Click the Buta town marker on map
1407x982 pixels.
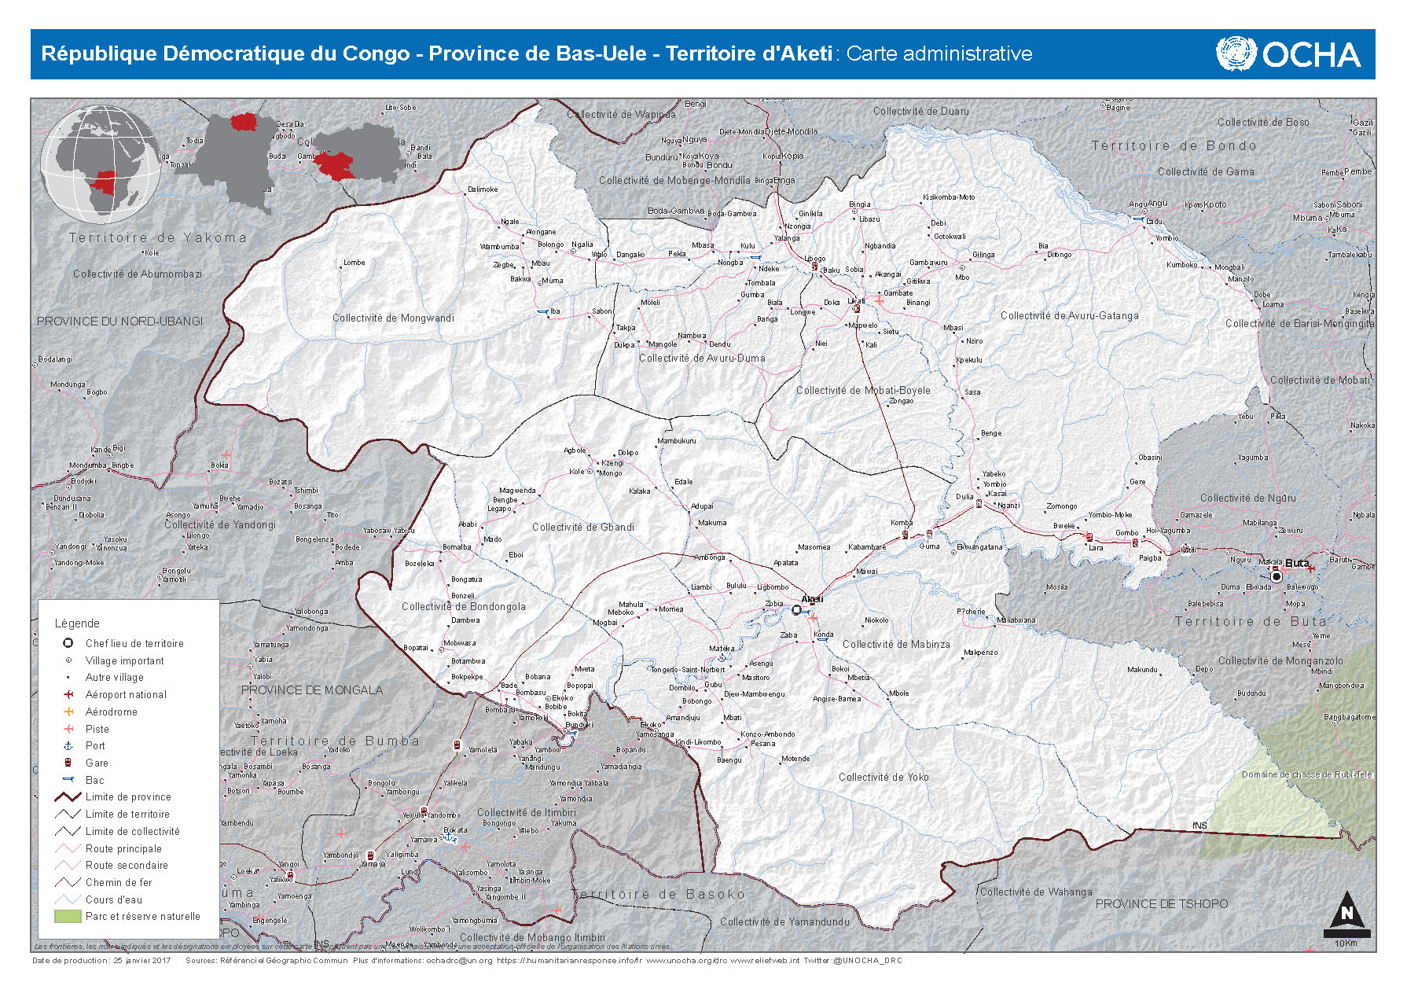(x=1277, y=576)
